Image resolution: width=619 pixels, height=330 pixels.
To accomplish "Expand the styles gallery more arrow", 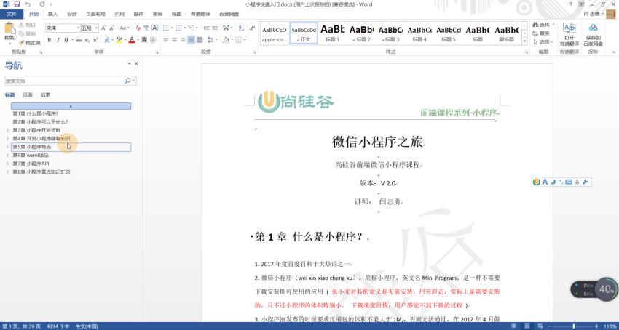I will coord(524,41).
